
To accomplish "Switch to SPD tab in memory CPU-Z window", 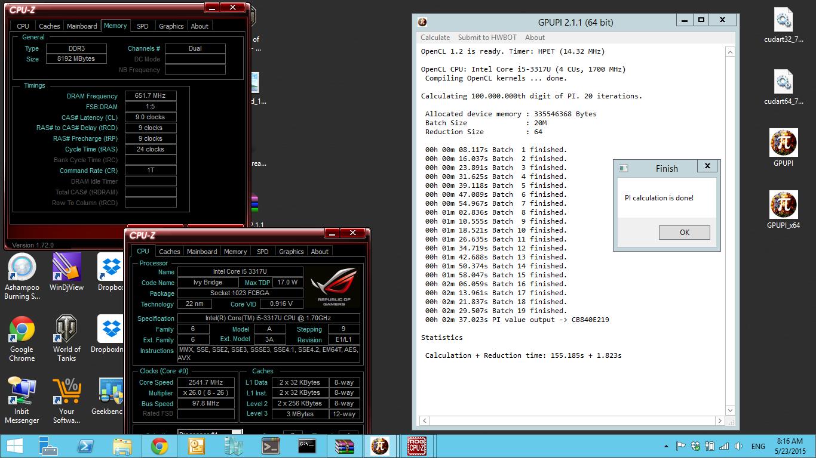I will pos(142,26).
